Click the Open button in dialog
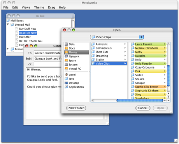Image resolution: width=179 pixels, height=144 pixels. point(160,108)
